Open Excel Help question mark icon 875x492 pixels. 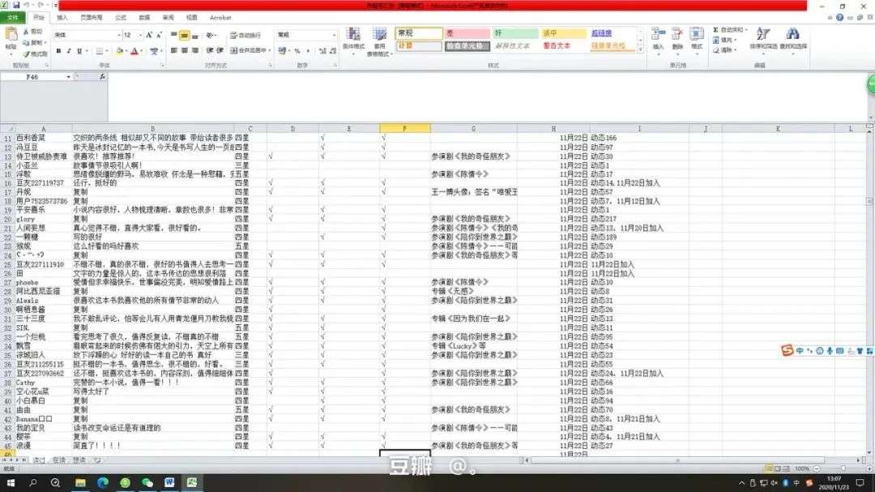(x=839, y=17)
